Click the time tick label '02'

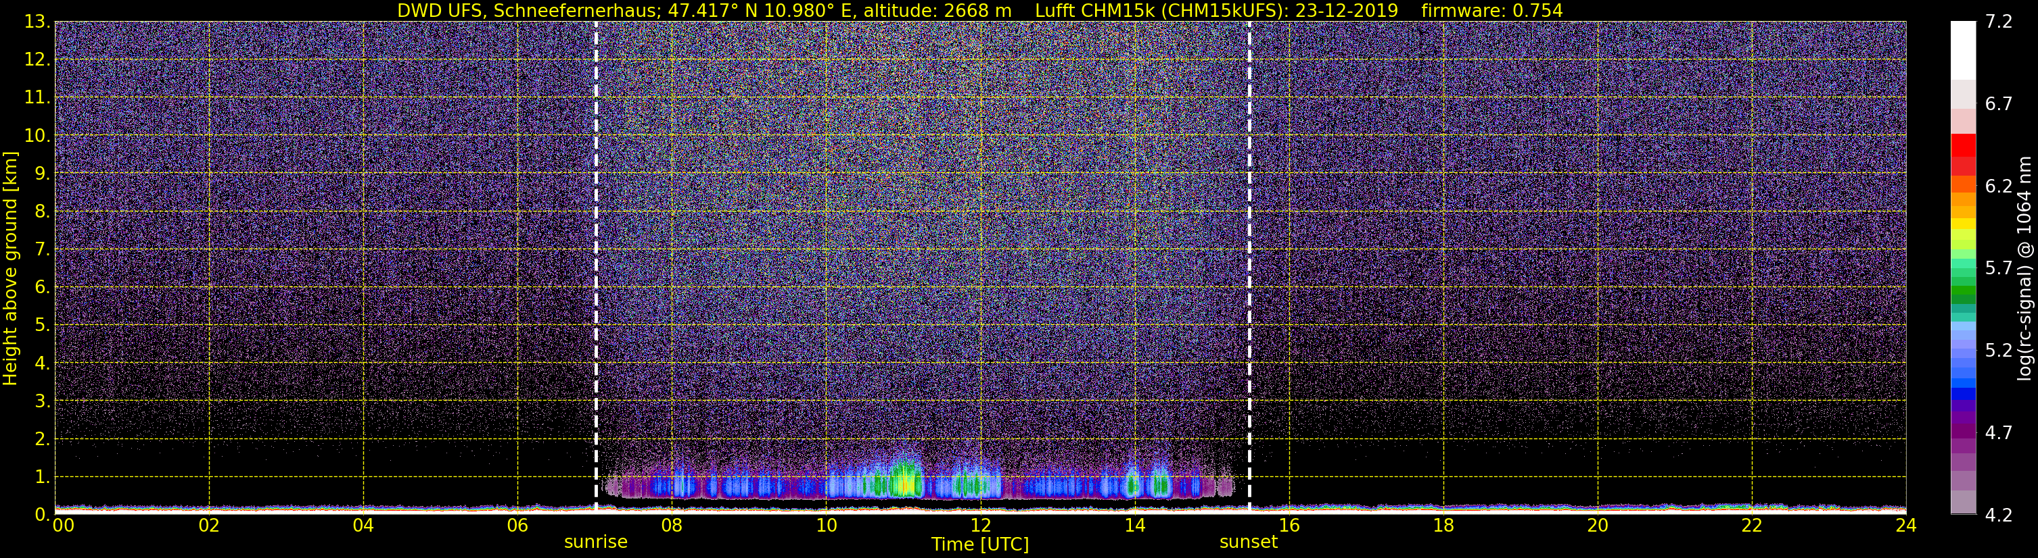coord(209,526)
